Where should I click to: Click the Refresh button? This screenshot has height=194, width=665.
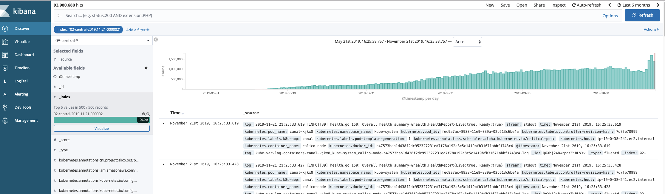[642, 15]
